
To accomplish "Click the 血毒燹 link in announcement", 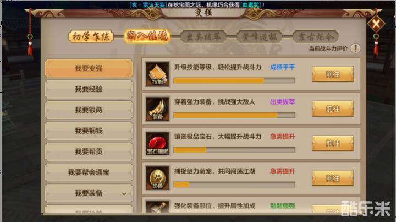I will [251, 5].
